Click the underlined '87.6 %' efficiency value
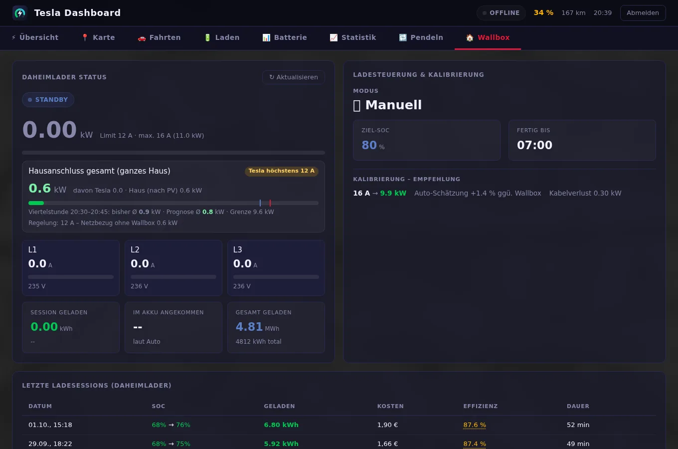Viewport: 678px width, 449px height. tap(475, 425)
